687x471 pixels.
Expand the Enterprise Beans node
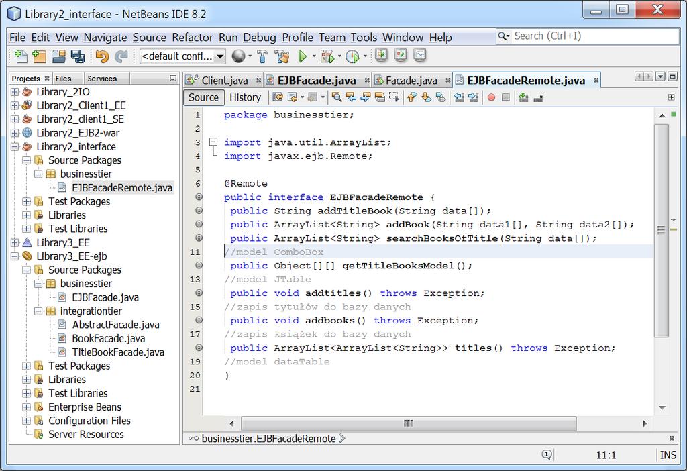tap(27, 407)
